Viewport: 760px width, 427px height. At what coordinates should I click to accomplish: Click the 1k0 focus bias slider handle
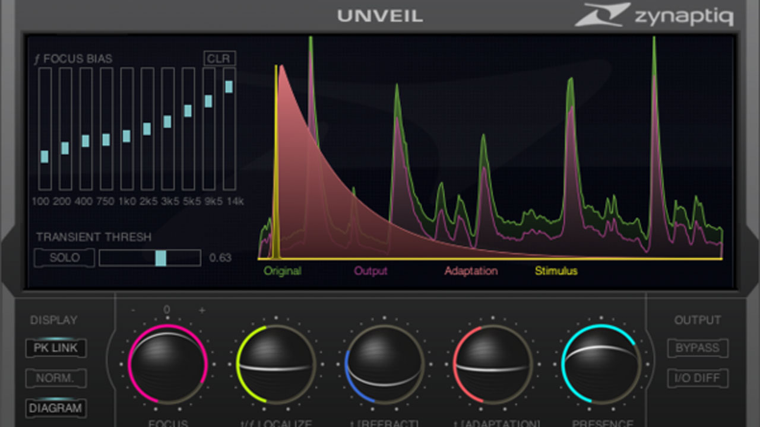(x=126, y=136)
